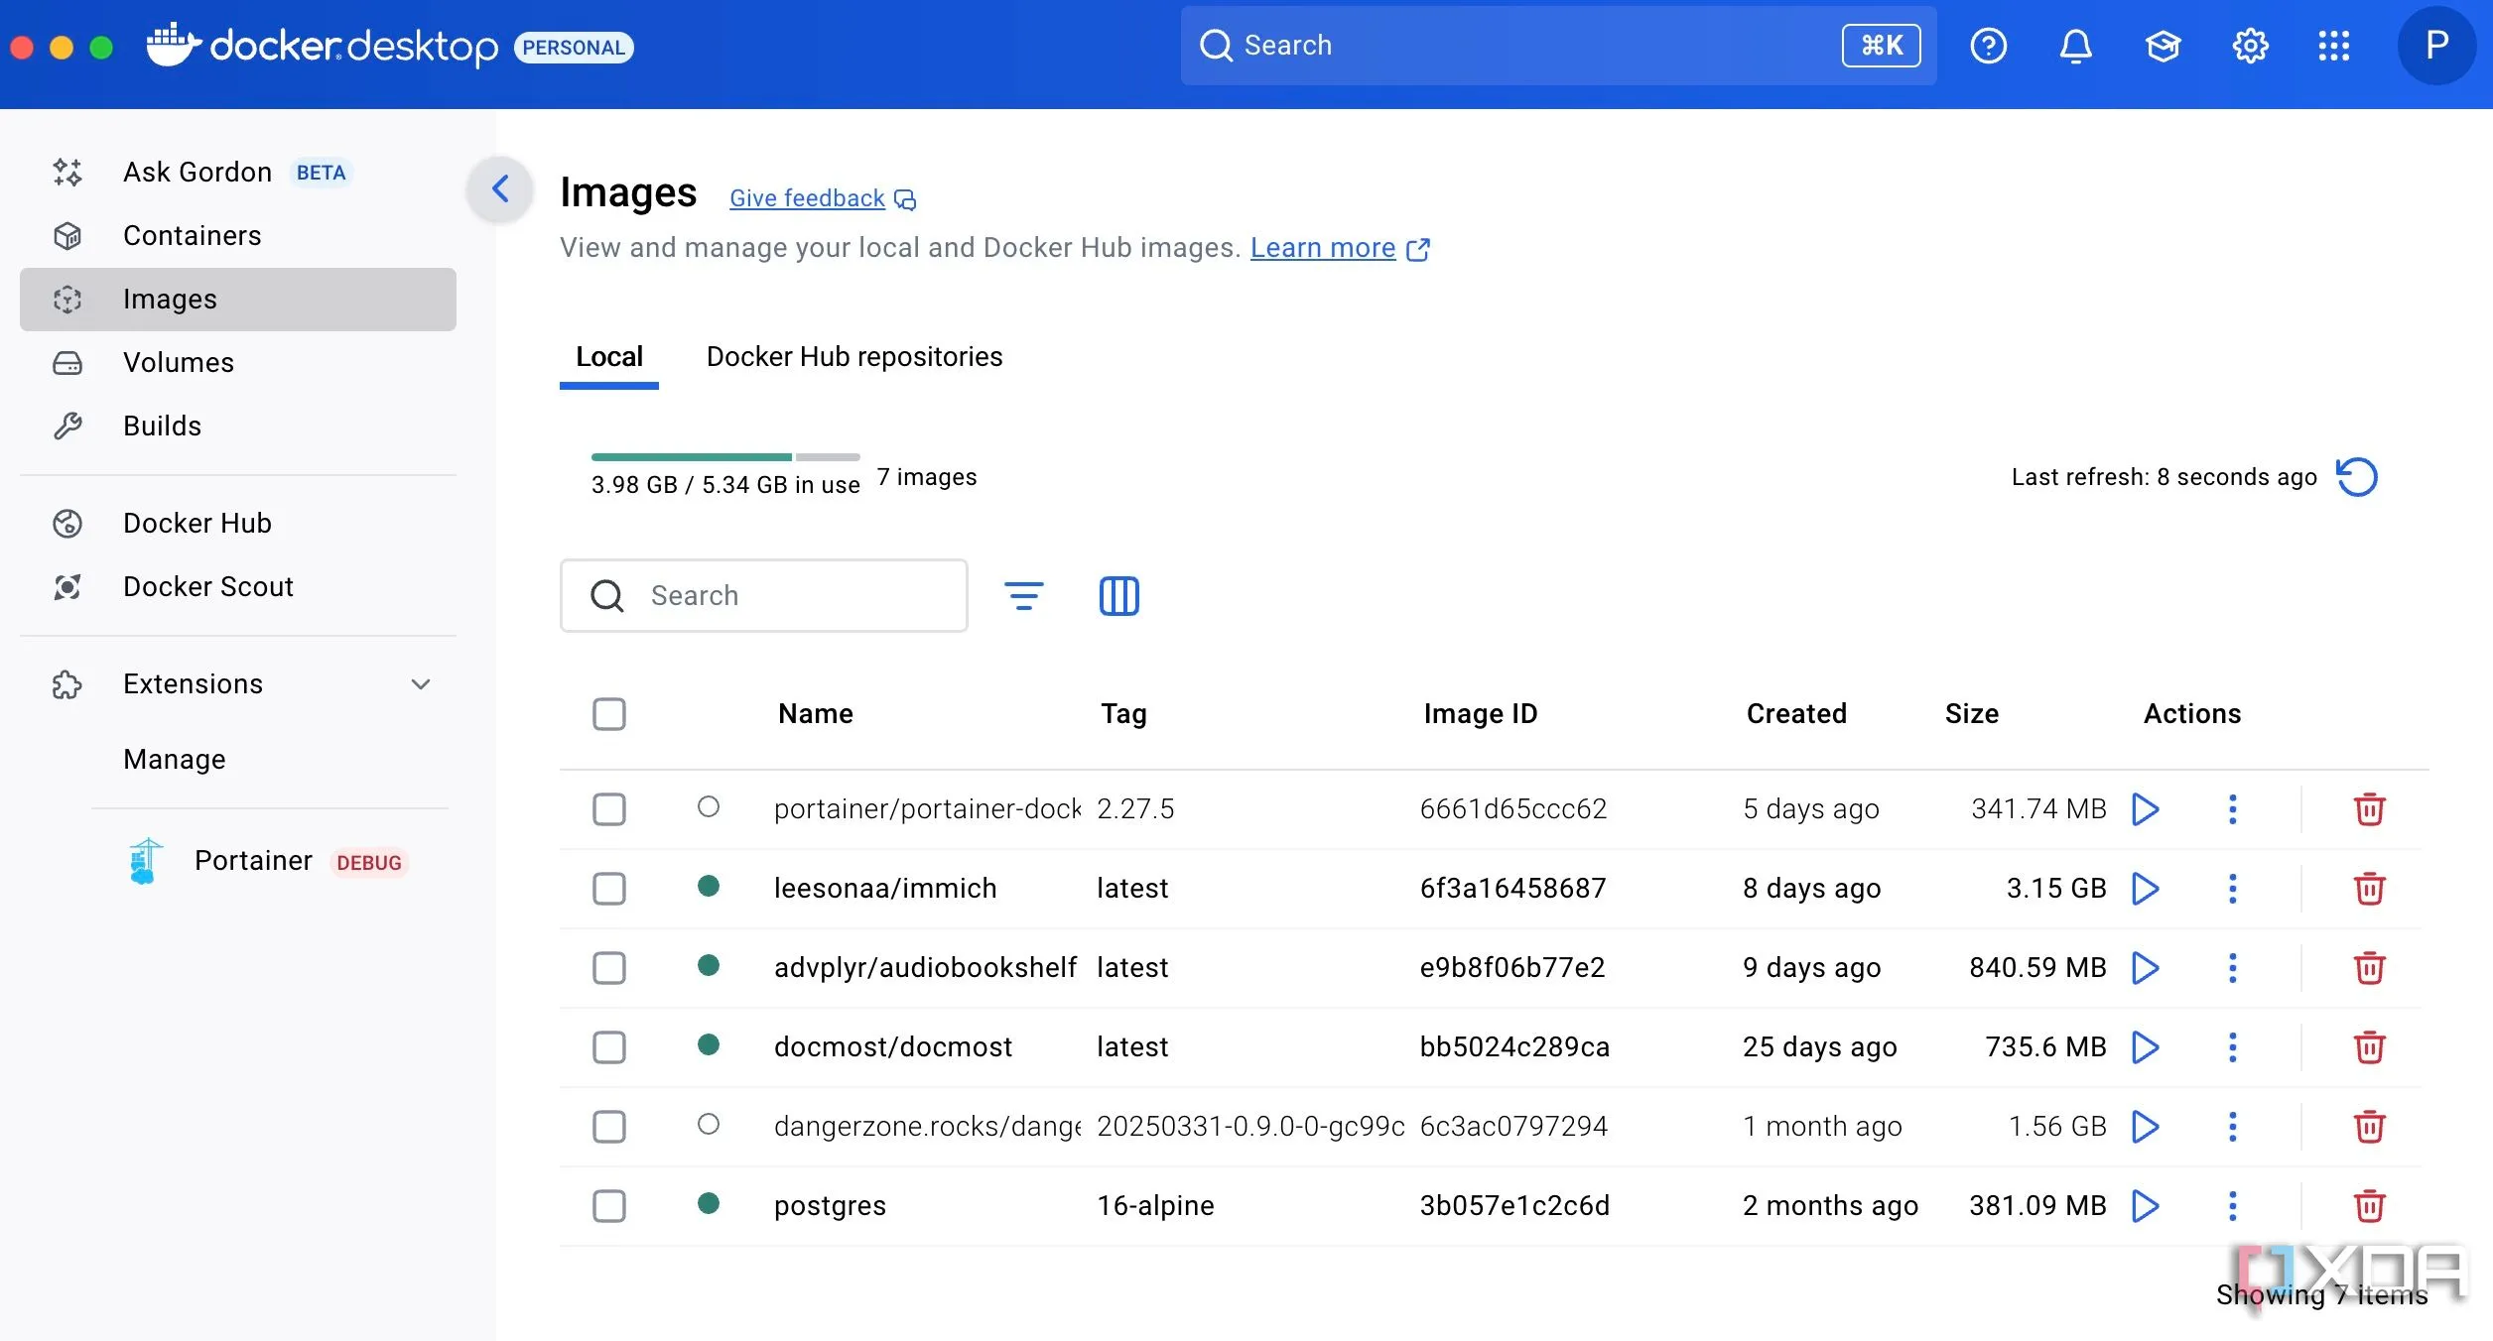Toggle the select-all images checkbox
This screenshot has height=1341, width=2493.
pyautogui.click(x=609, y=714)
